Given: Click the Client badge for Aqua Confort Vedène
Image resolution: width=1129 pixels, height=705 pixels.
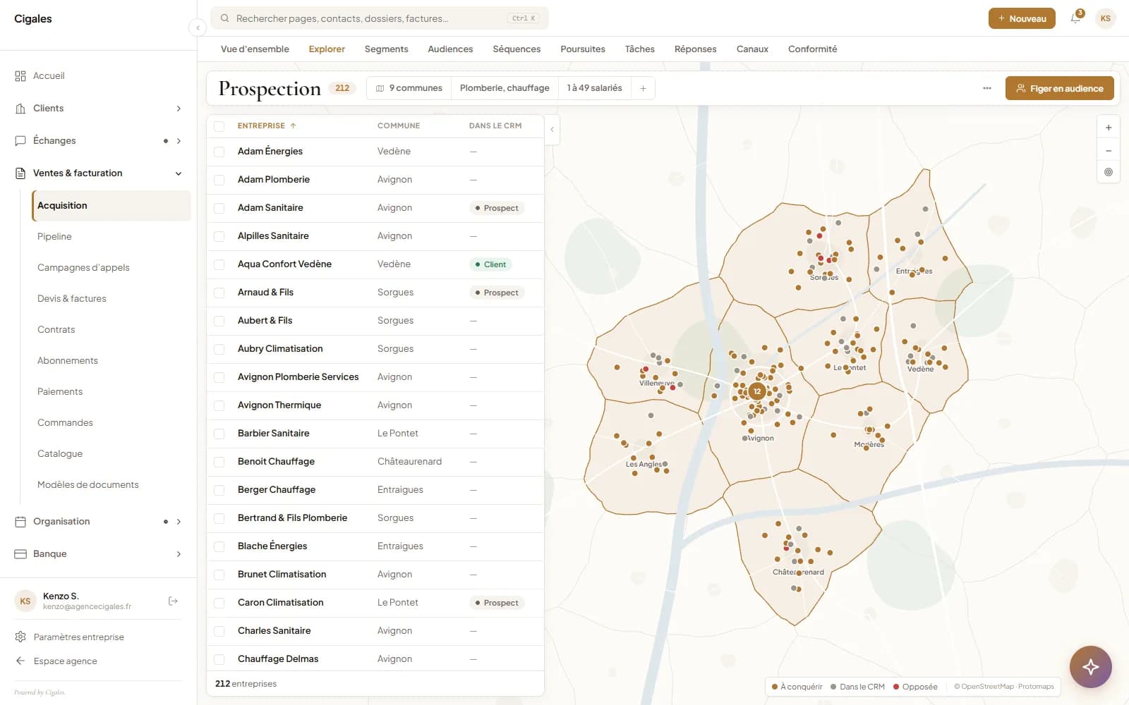Looking at the screenshot, I should (490, 264).
